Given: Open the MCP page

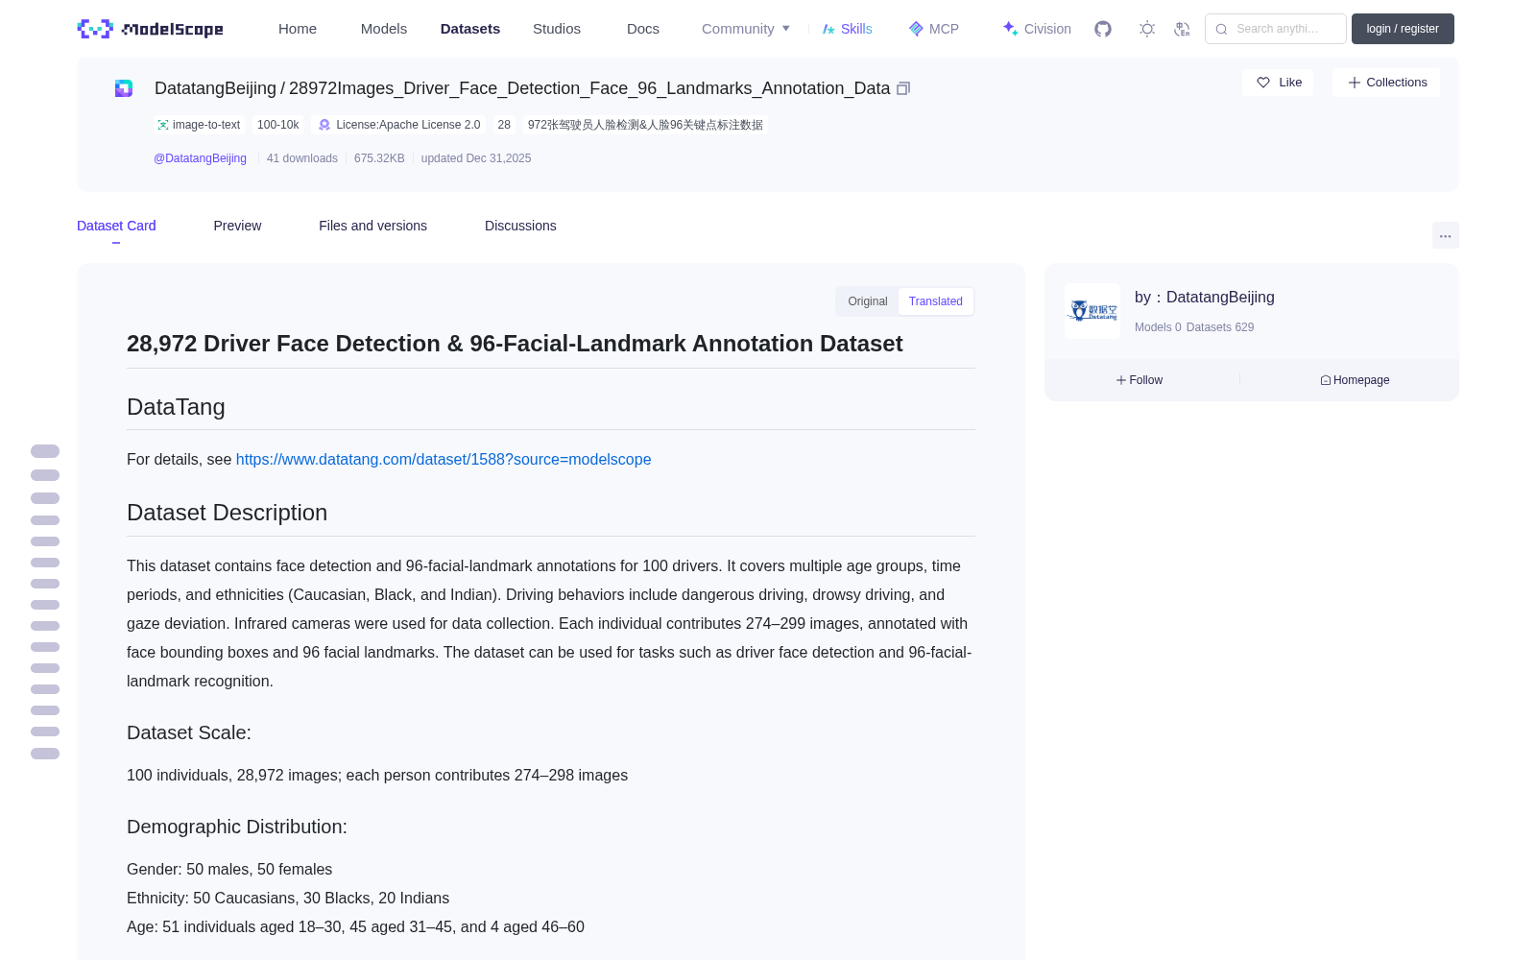Looking at the screenshot, I should tap(933, 29).
